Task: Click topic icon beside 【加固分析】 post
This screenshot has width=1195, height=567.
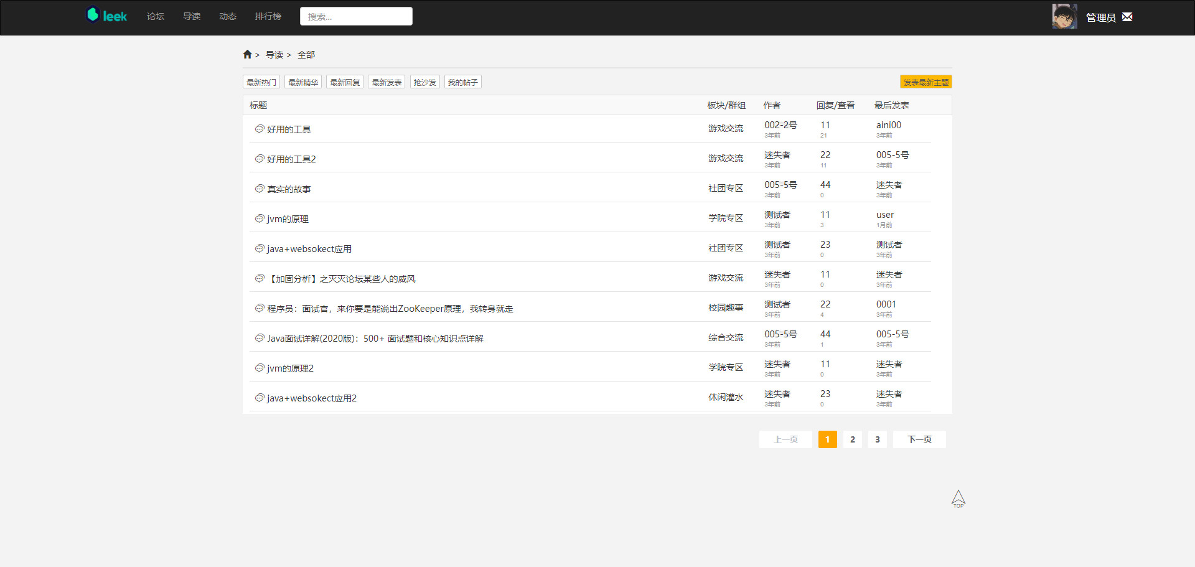Action: [260, 278]
